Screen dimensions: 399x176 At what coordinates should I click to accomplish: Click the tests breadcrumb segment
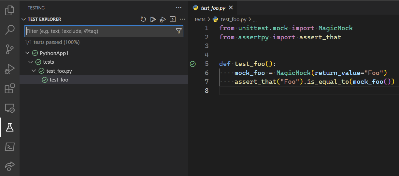tap(200, 19)
